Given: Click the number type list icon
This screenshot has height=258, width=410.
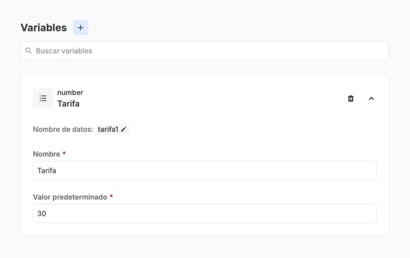Looking at the screenshot, I should coord(43,99).
